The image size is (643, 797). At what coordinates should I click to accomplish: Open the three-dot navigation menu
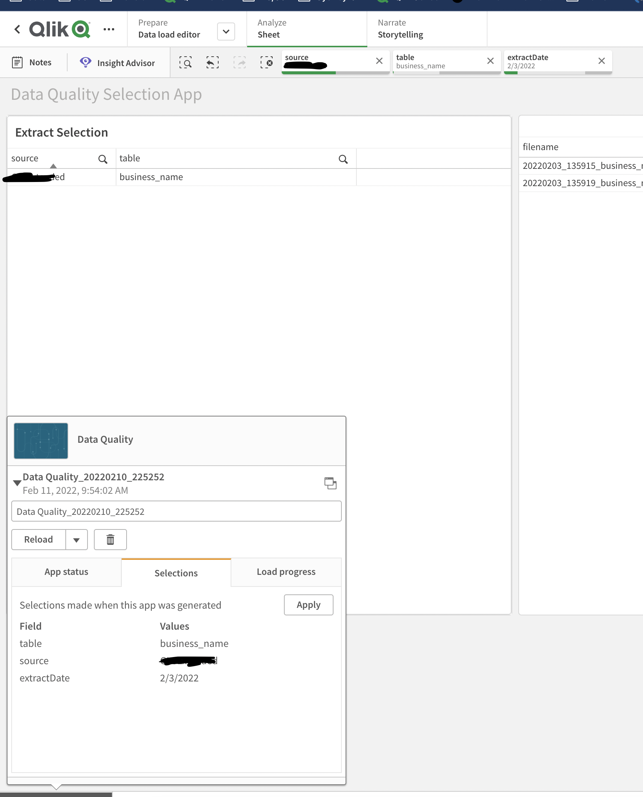[109, 29]
